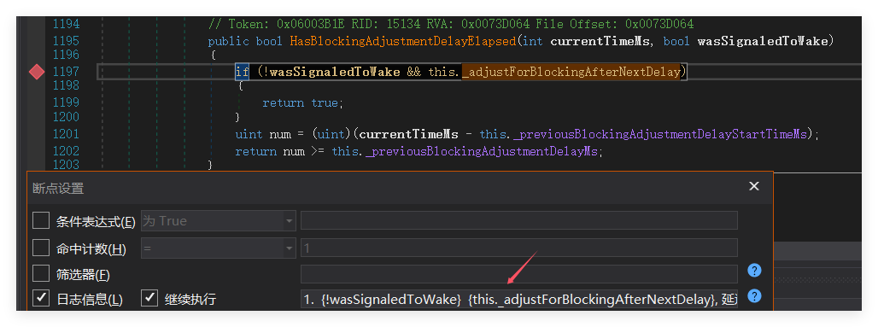
Task: Click the line number 1201 in the gutter
Action: (x=66, y=134)
